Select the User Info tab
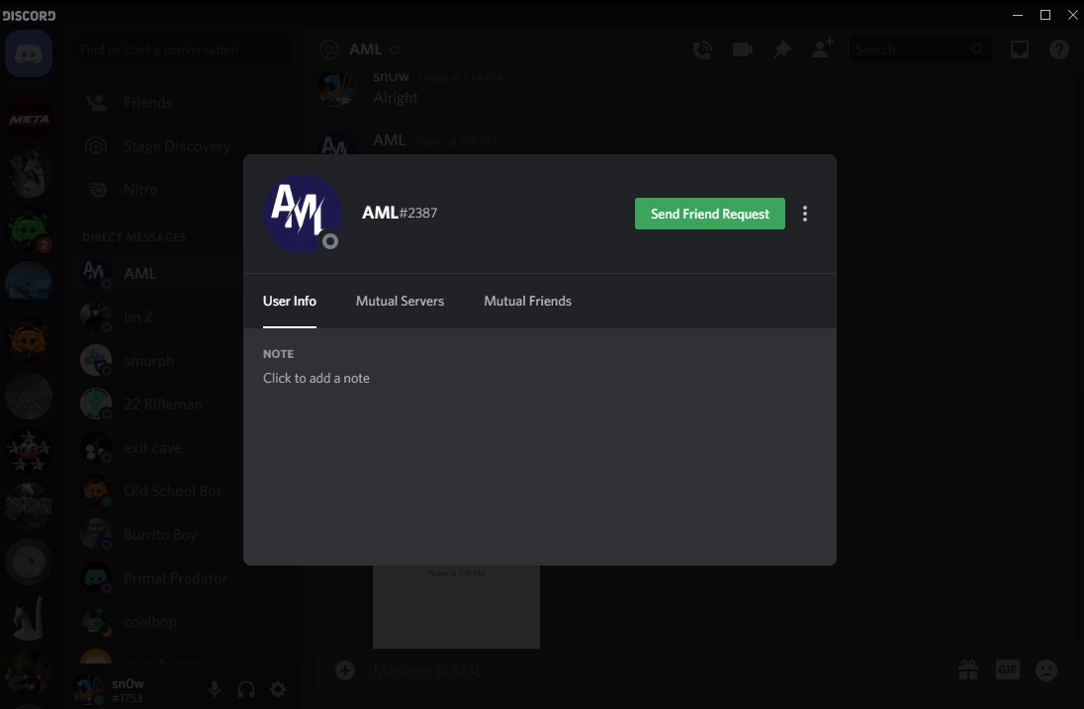1084x709 pixels. coord(289,301)
